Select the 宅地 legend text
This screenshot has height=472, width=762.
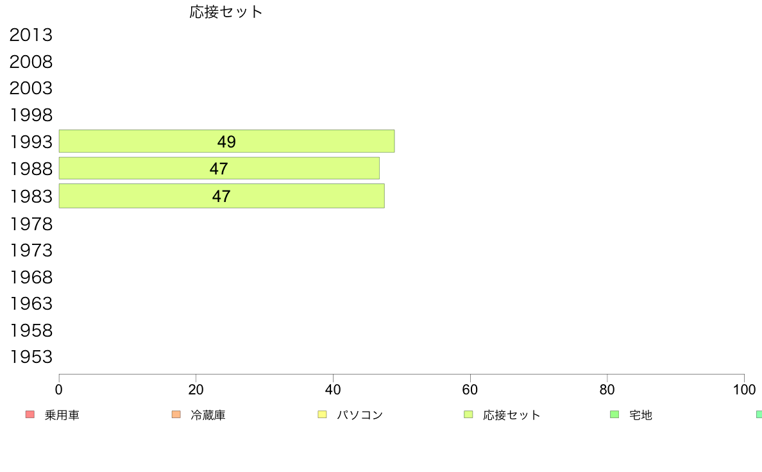(x=641, y=415)
